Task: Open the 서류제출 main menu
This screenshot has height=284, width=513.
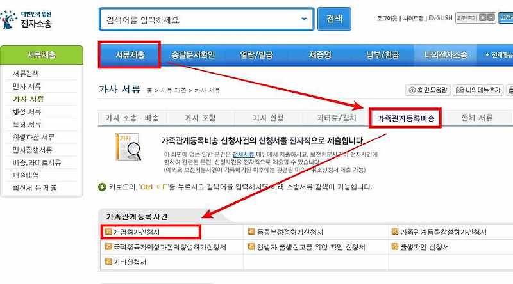Action: point(130,55)
